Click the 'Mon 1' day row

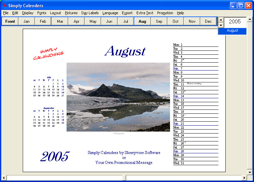pos(196,45)
